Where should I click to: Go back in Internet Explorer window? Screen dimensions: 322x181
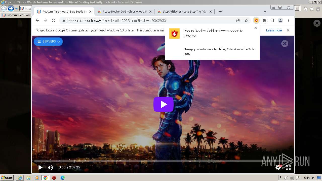4,8
